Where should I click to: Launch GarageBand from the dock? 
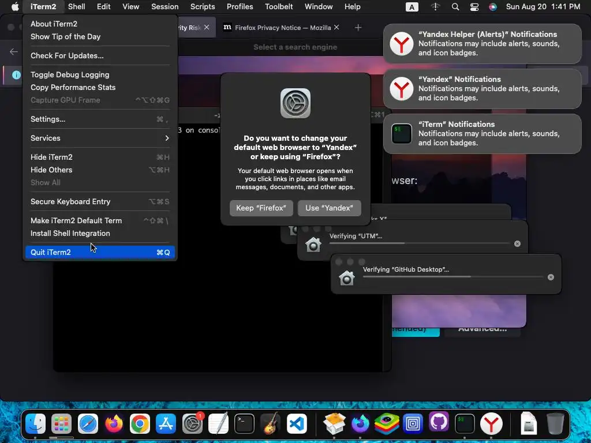click(270, 423)
